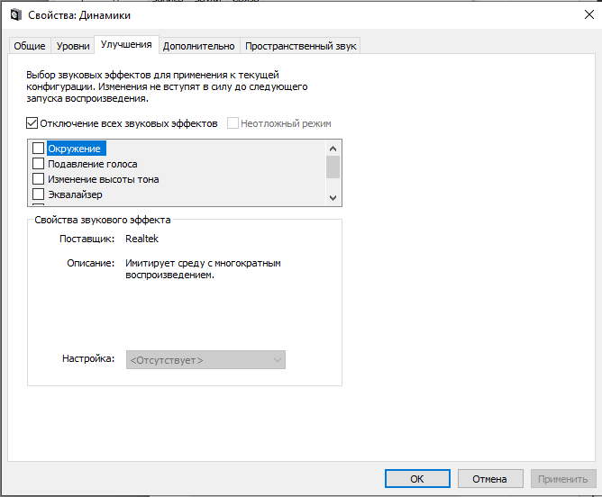Open the Уровни tab
The height and width of the screenshot is (497, 602).
73,46
